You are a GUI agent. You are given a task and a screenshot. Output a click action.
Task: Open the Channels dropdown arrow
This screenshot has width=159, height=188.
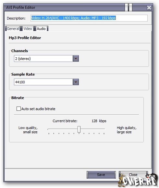[x=76, y=59]
